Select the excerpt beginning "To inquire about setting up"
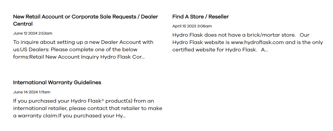 (x=83, y=49)
